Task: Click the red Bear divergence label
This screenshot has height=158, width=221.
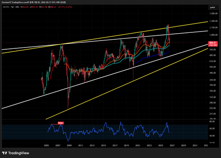Action: (60, 123)
